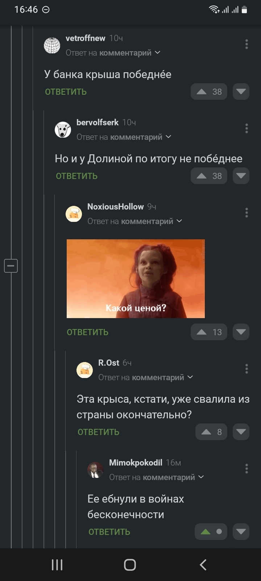Expand 'Ответ на комментарий' under vetroffnew

[113, 53]
